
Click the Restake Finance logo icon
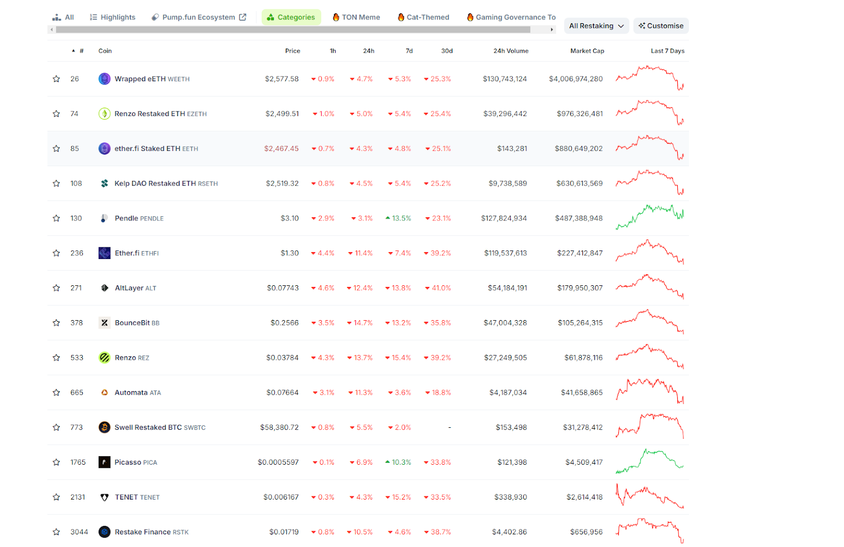click(x=104, y=532)
